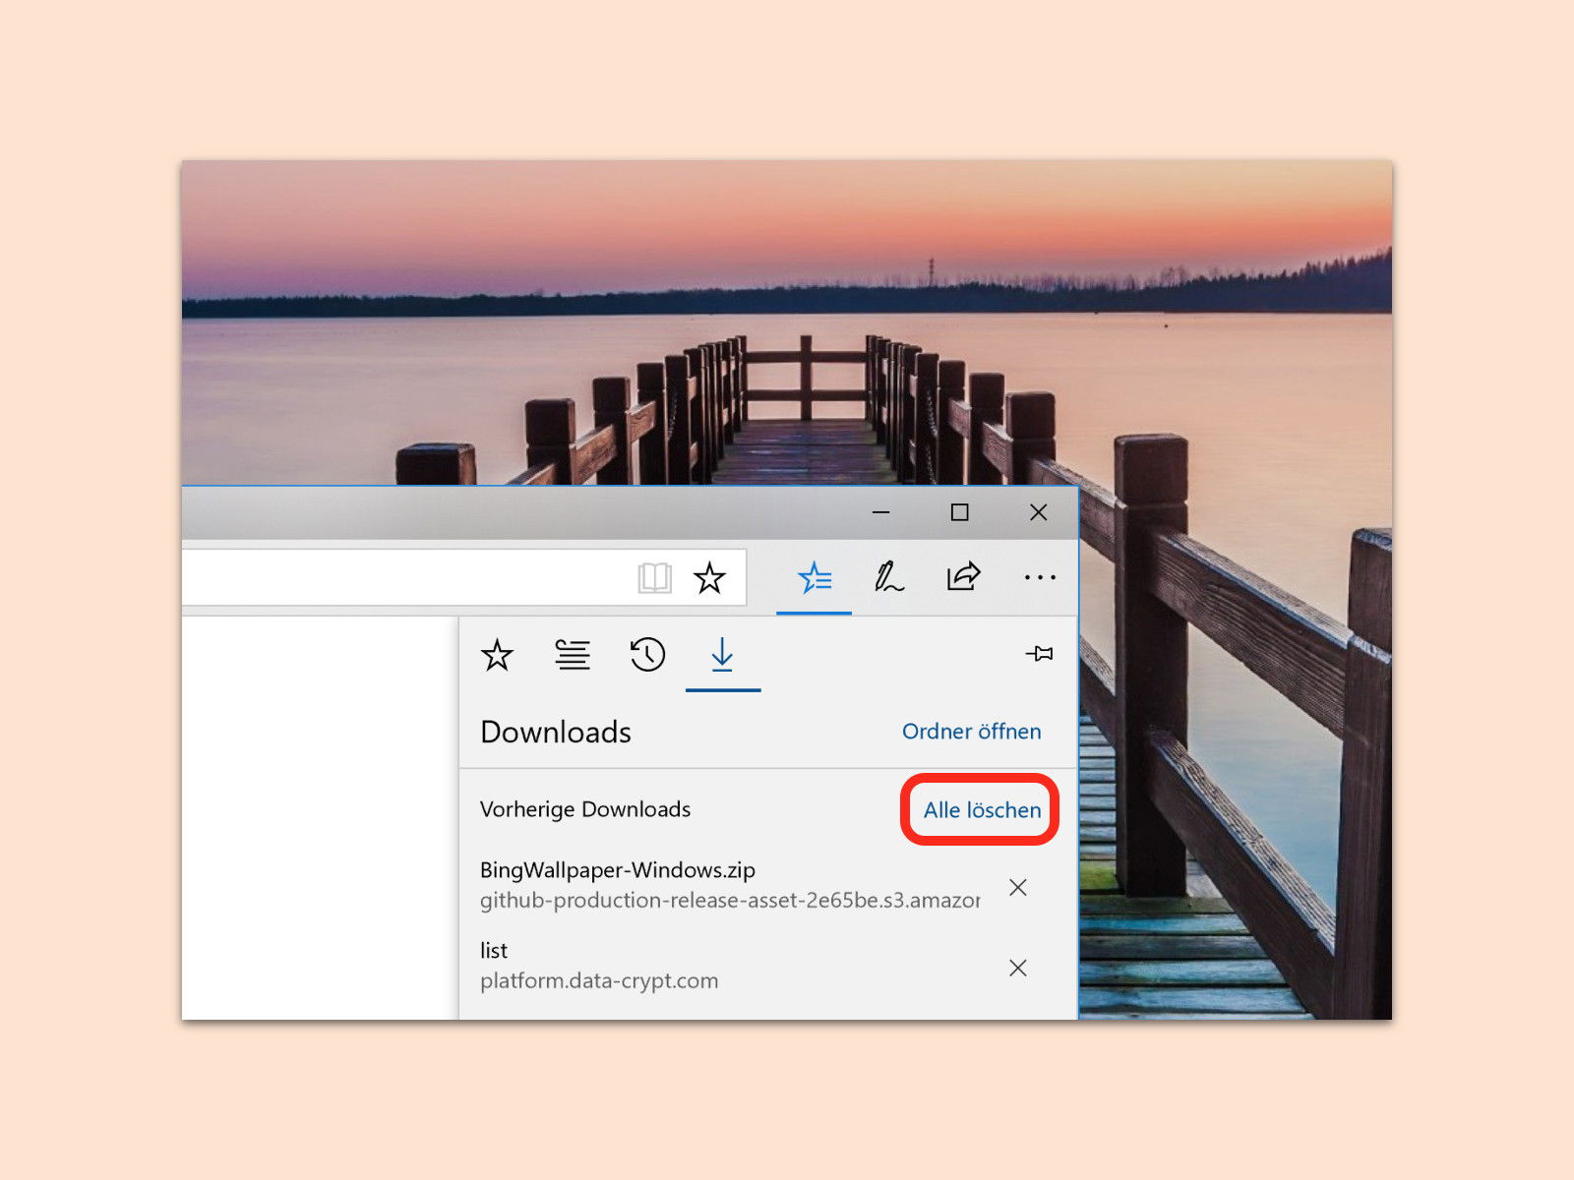Toggle the Hub panel button

(x=815, y=578)
